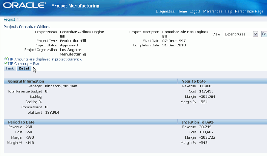
Task: Click Year To Date margin % -924
Action: [203, 102]
